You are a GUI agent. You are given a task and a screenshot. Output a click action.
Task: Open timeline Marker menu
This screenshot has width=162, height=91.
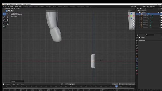click(x=22, y=84)
